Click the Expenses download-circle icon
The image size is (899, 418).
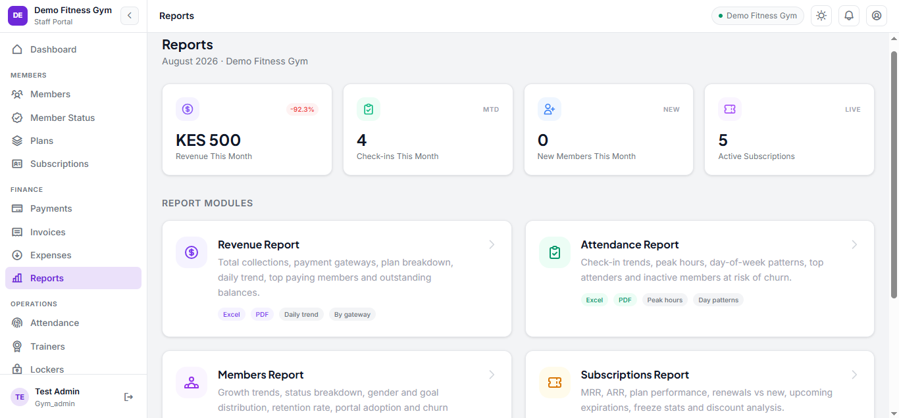coord(17,255)
